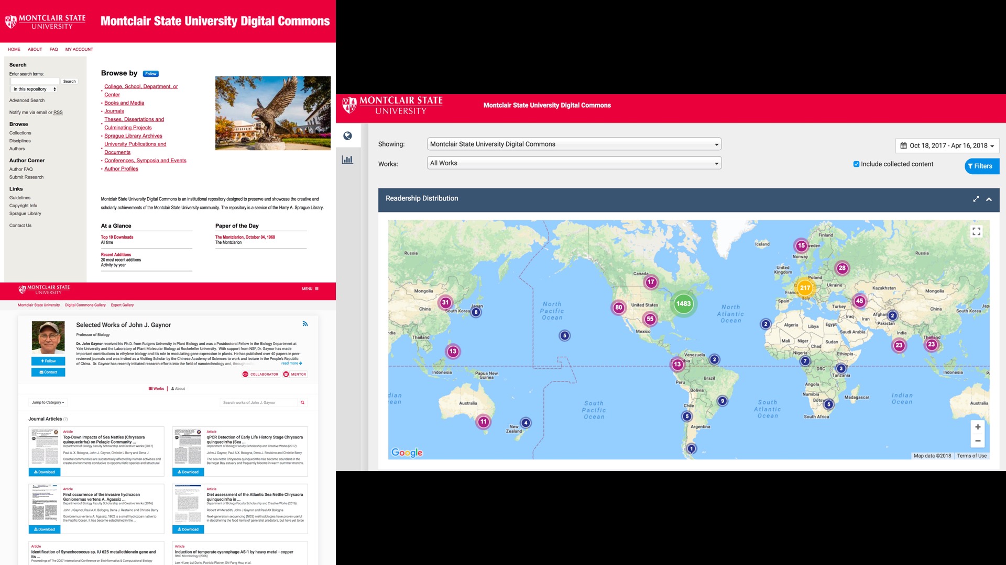The height and width of the screenshot is (565, 1006).
Task: Click the RSS feed icon on Gaynor's profile
Action: click(x=305, y=324)
